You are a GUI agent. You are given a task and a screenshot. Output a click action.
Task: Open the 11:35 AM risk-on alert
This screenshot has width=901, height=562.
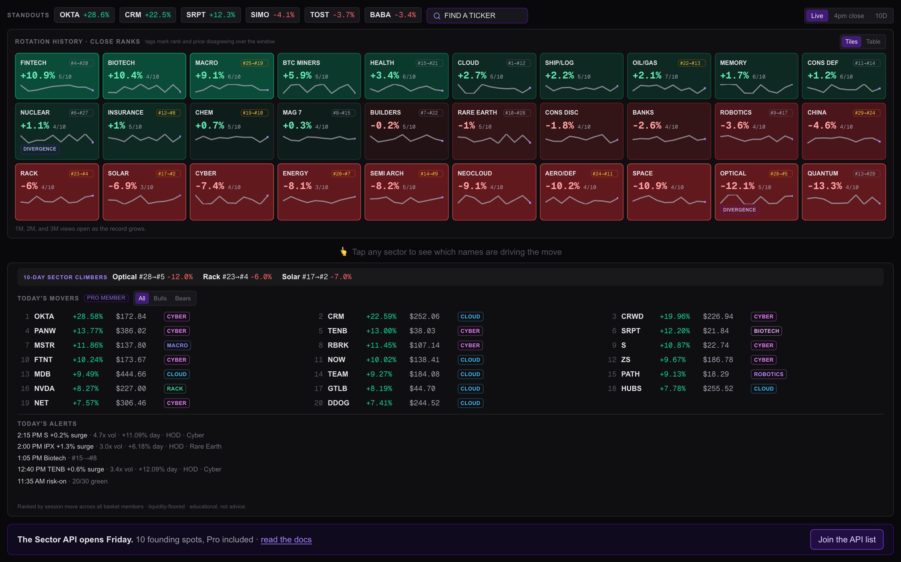click(x=62, y=481)
